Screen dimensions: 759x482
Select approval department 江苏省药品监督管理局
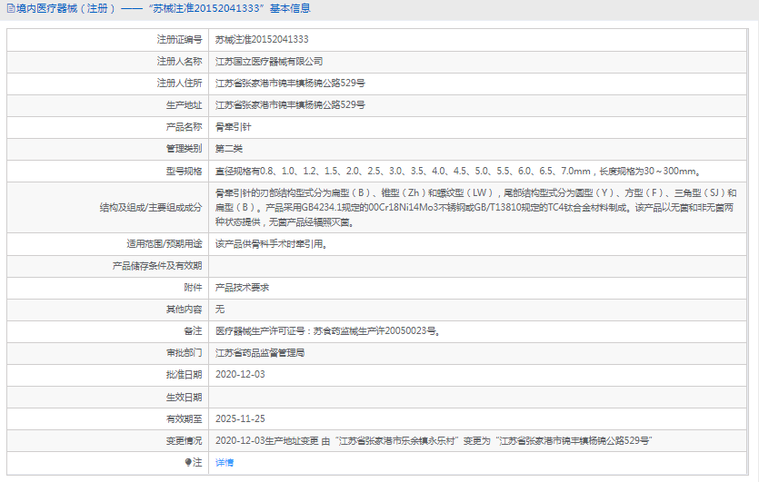(x=260, y=353)
